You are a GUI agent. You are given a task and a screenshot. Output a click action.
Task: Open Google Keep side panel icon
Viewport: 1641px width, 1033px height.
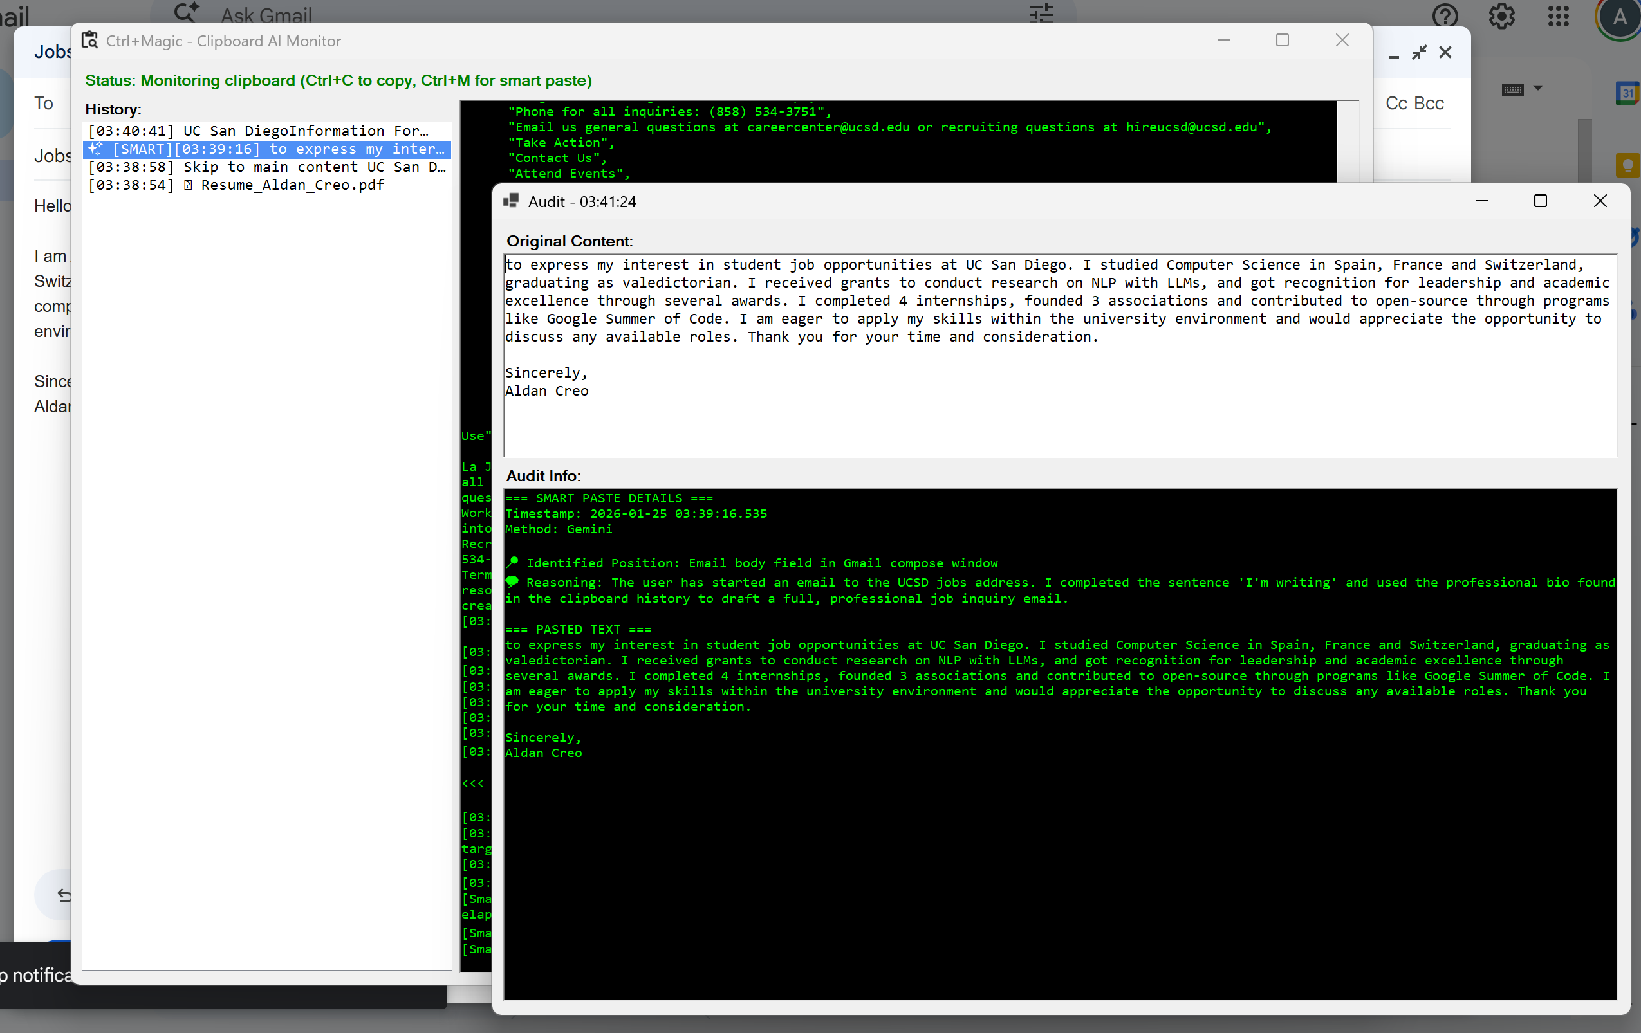pos(1627,165)
